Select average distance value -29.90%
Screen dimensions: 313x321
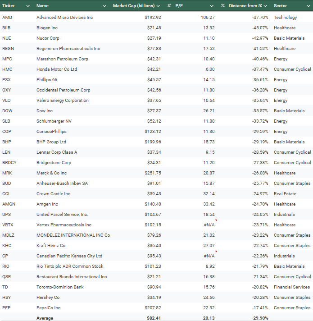coord(260,318)
